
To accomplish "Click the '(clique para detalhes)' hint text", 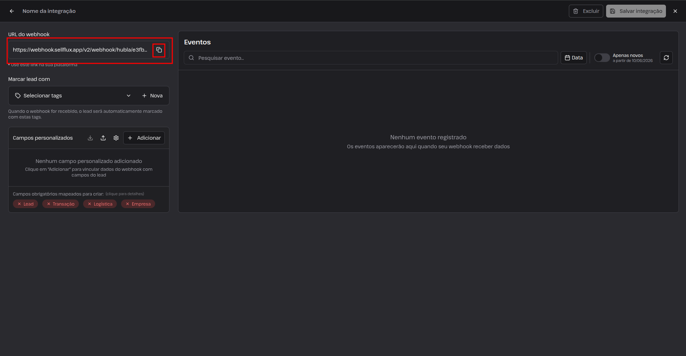I will point(125,194).
